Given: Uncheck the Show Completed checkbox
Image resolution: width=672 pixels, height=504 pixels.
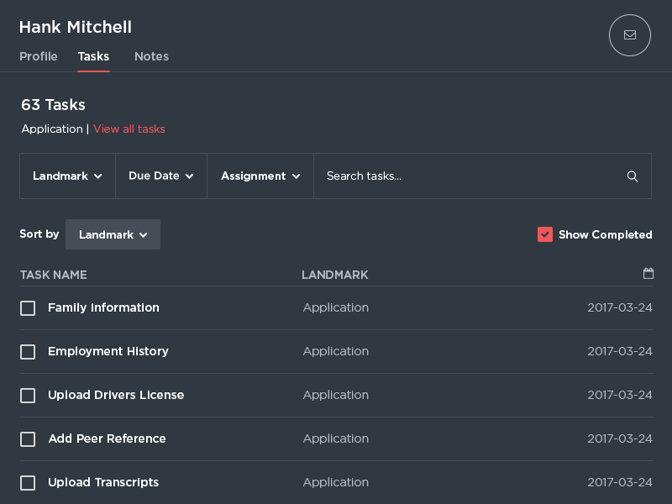Looking at the screenshot, I should [x=545, y=234].
